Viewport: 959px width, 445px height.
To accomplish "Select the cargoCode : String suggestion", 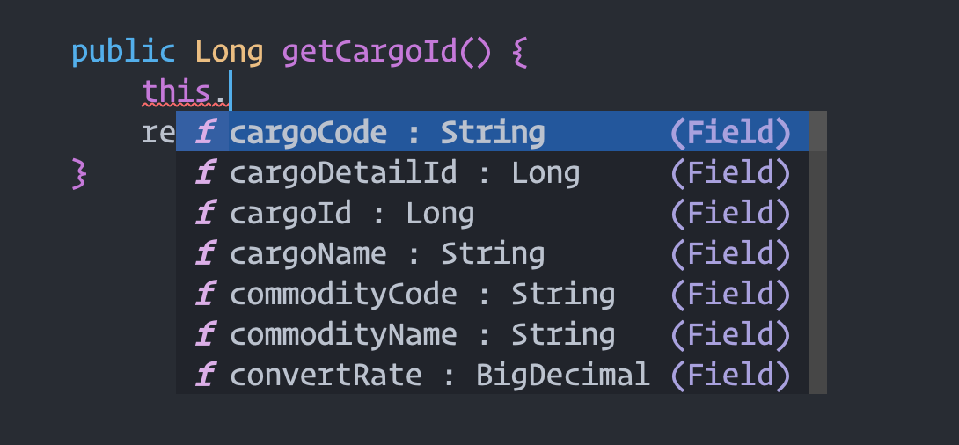I will [x=387, y=133].
